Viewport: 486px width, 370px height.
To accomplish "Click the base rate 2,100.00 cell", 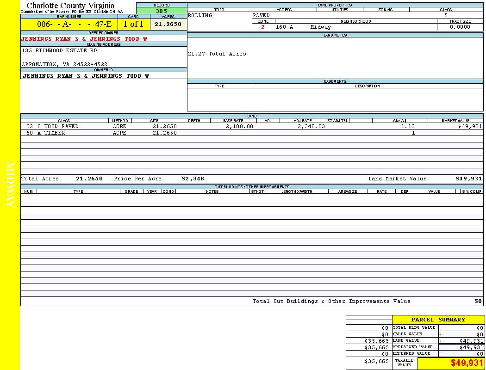I will (239, 126).
